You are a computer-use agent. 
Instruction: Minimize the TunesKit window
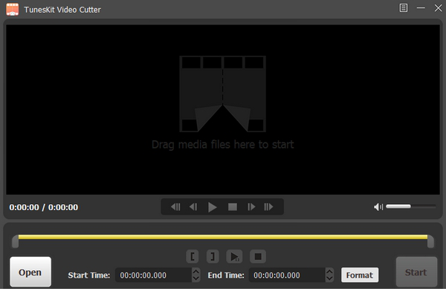click(421, 8)
